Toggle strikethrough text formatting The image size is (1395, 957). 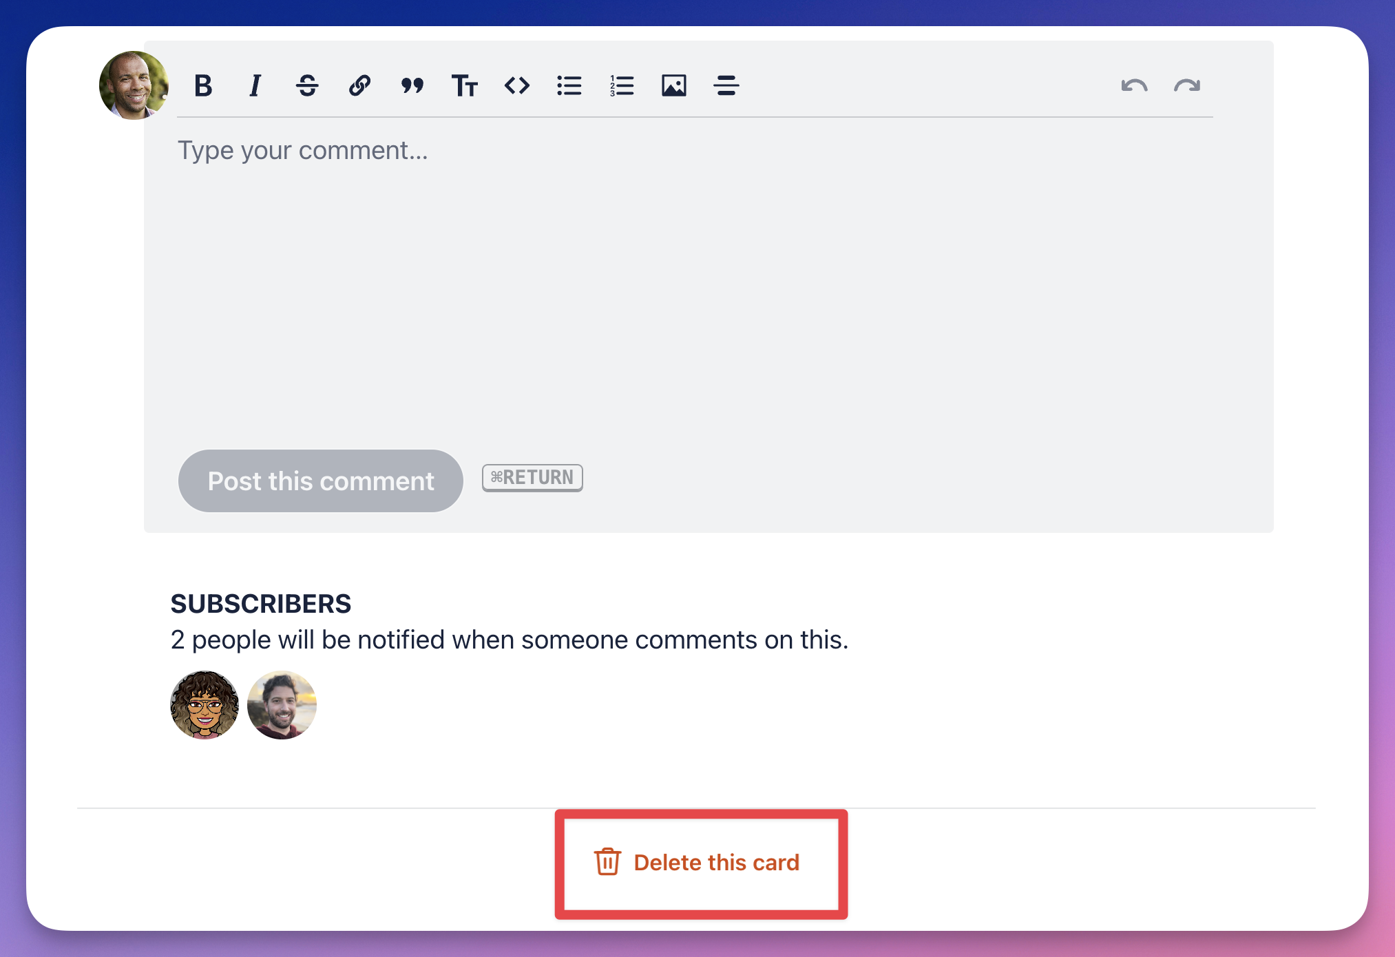(307, 86)
